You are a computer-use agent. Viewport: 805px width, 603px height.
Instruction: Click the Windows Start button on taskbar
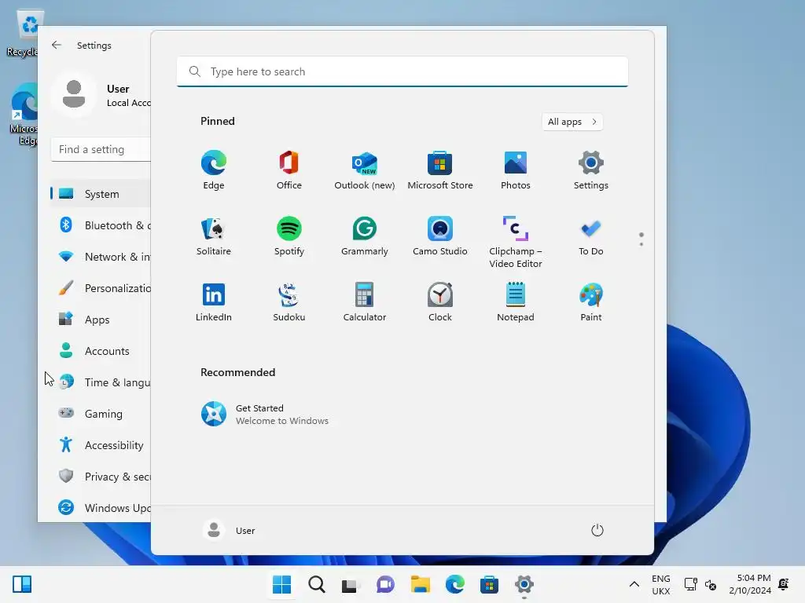[282, 584]
